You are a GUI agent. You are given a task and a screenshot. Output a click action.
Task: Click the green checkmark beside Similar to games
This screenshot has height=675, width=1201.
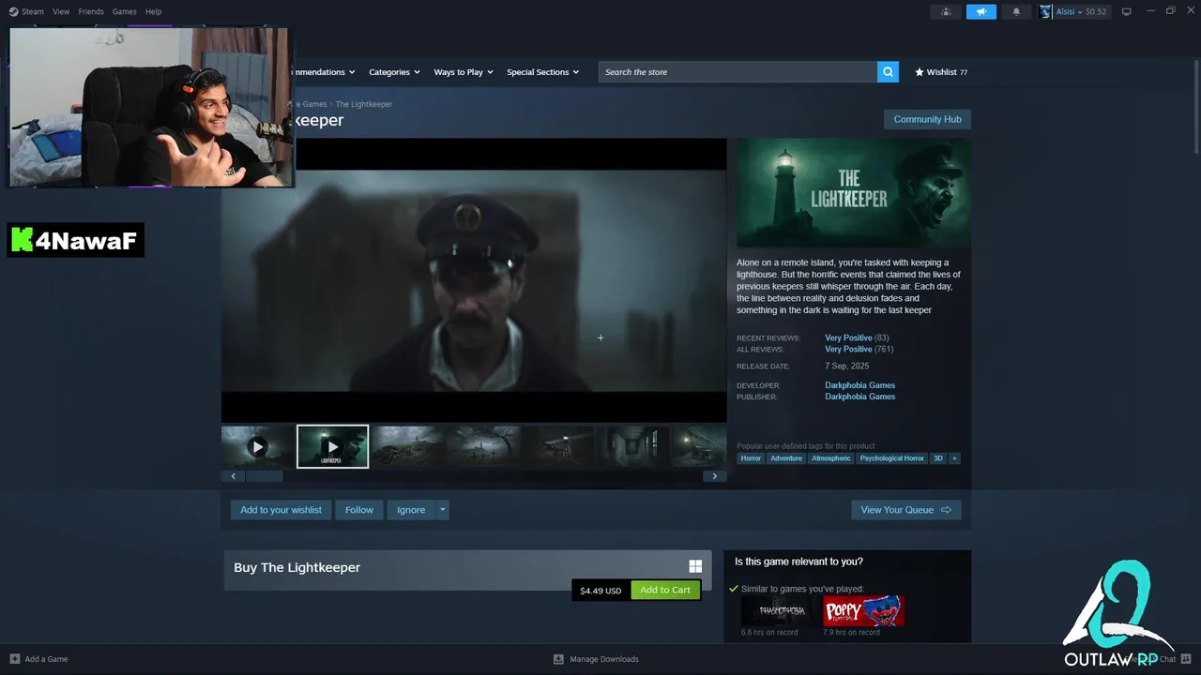pyautogui.click(x=734, y=589)
